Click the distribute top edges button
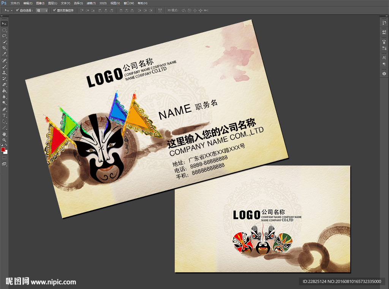 tap(121, 10)
